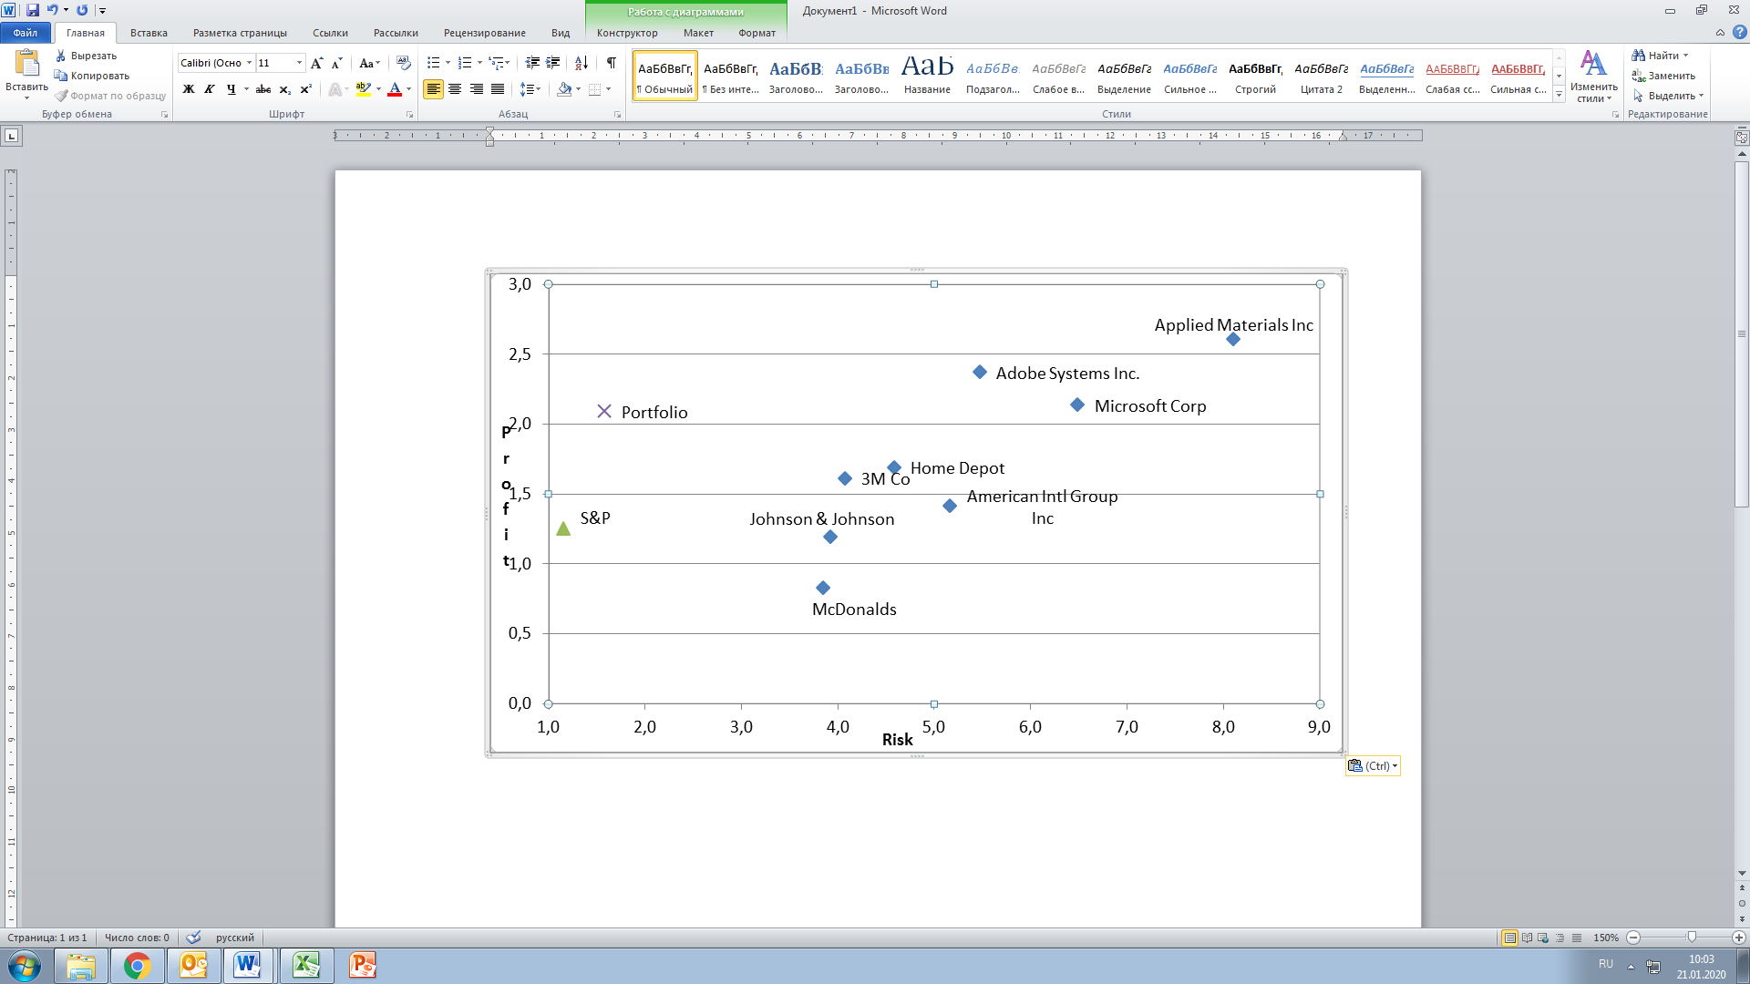
Task: Open the Шрифт dialog launcher
Action: 409,115
